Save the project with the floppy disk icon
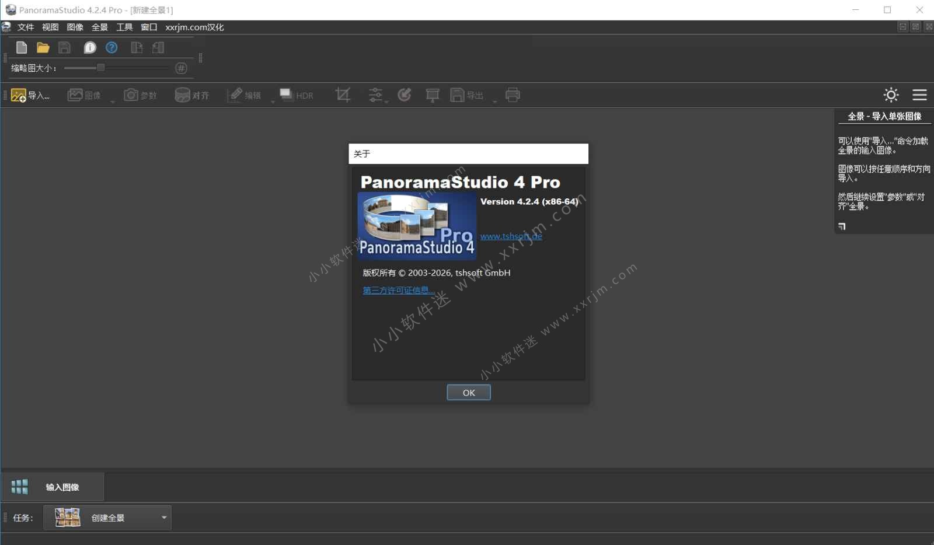934x545 pixels. pos(64,48)
